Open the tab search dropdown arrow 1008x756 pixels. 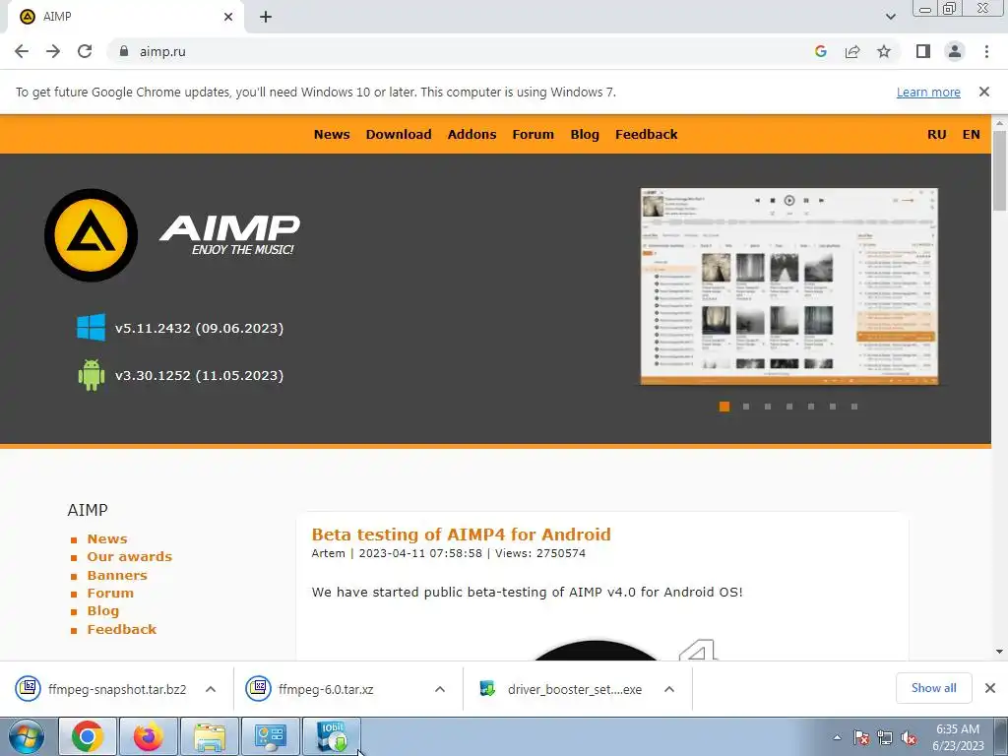click(890, 17)
